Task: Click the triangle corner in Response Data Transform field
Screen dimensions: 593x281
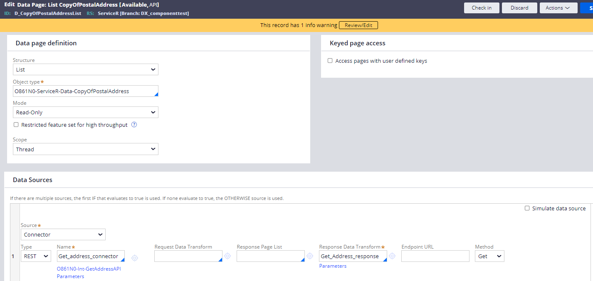Action: (385, 259)
